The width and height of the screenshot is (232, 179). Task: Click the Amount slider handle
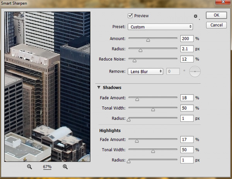click(x=148, y=40)
